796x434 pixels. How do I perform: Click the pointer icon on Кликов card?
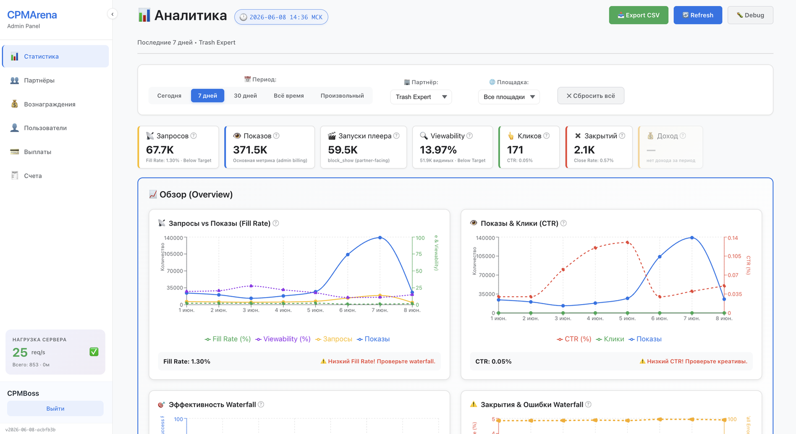510,136
